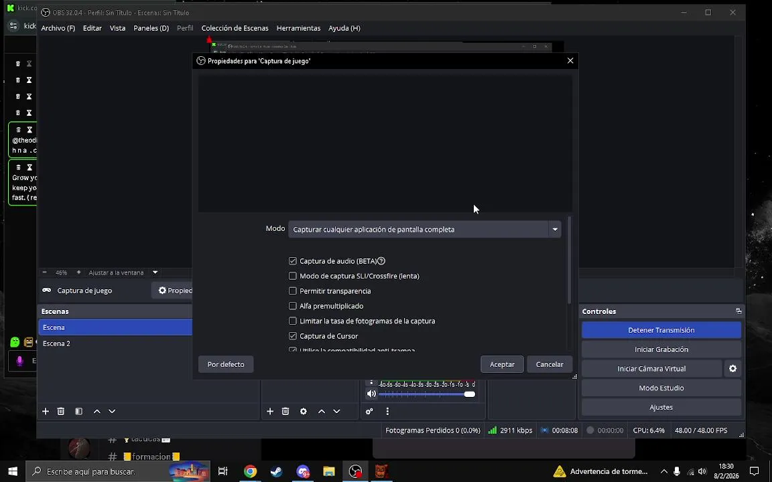The image size is (772, 482).
Task: Click the CPU: 6.4% status entry
Action: coord(649,430)
